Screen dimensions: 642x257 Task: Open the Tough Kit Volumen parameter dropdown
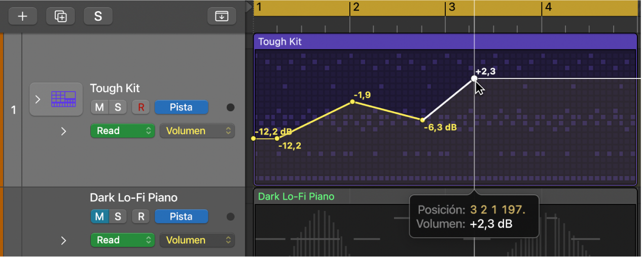point(197,131)
